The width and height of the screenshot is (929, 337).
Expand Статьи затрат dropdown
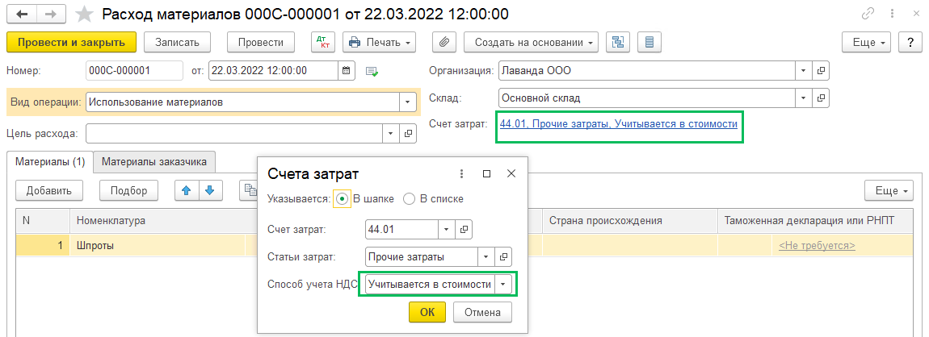pyautogui.click(x=486, y=256)
